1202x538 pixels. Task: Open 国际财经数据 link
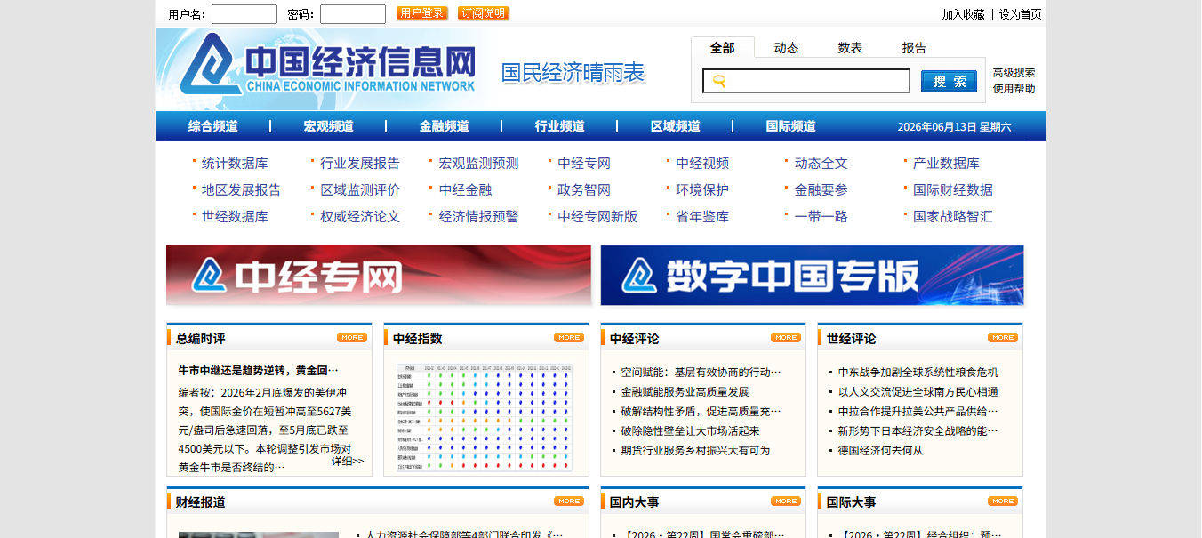tap(953, 190)
